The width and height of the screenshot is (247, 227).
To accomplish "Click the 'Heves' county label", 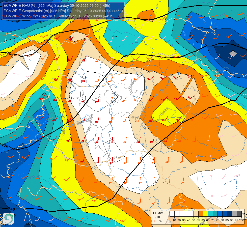I will tap(132, 84).
